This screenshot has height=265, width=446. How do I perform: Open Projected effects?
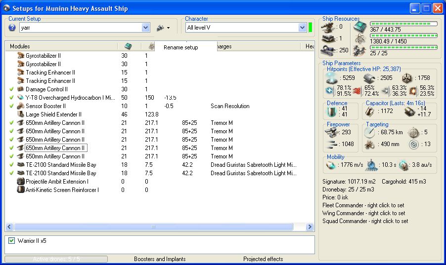(263, 259)
